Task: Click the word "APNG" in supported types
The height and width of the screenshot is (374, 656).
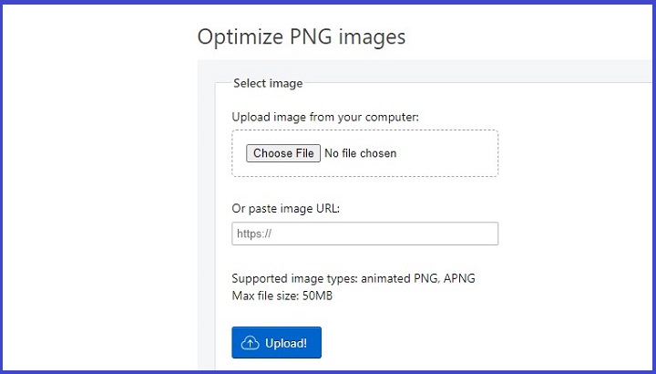Action: 458,278
